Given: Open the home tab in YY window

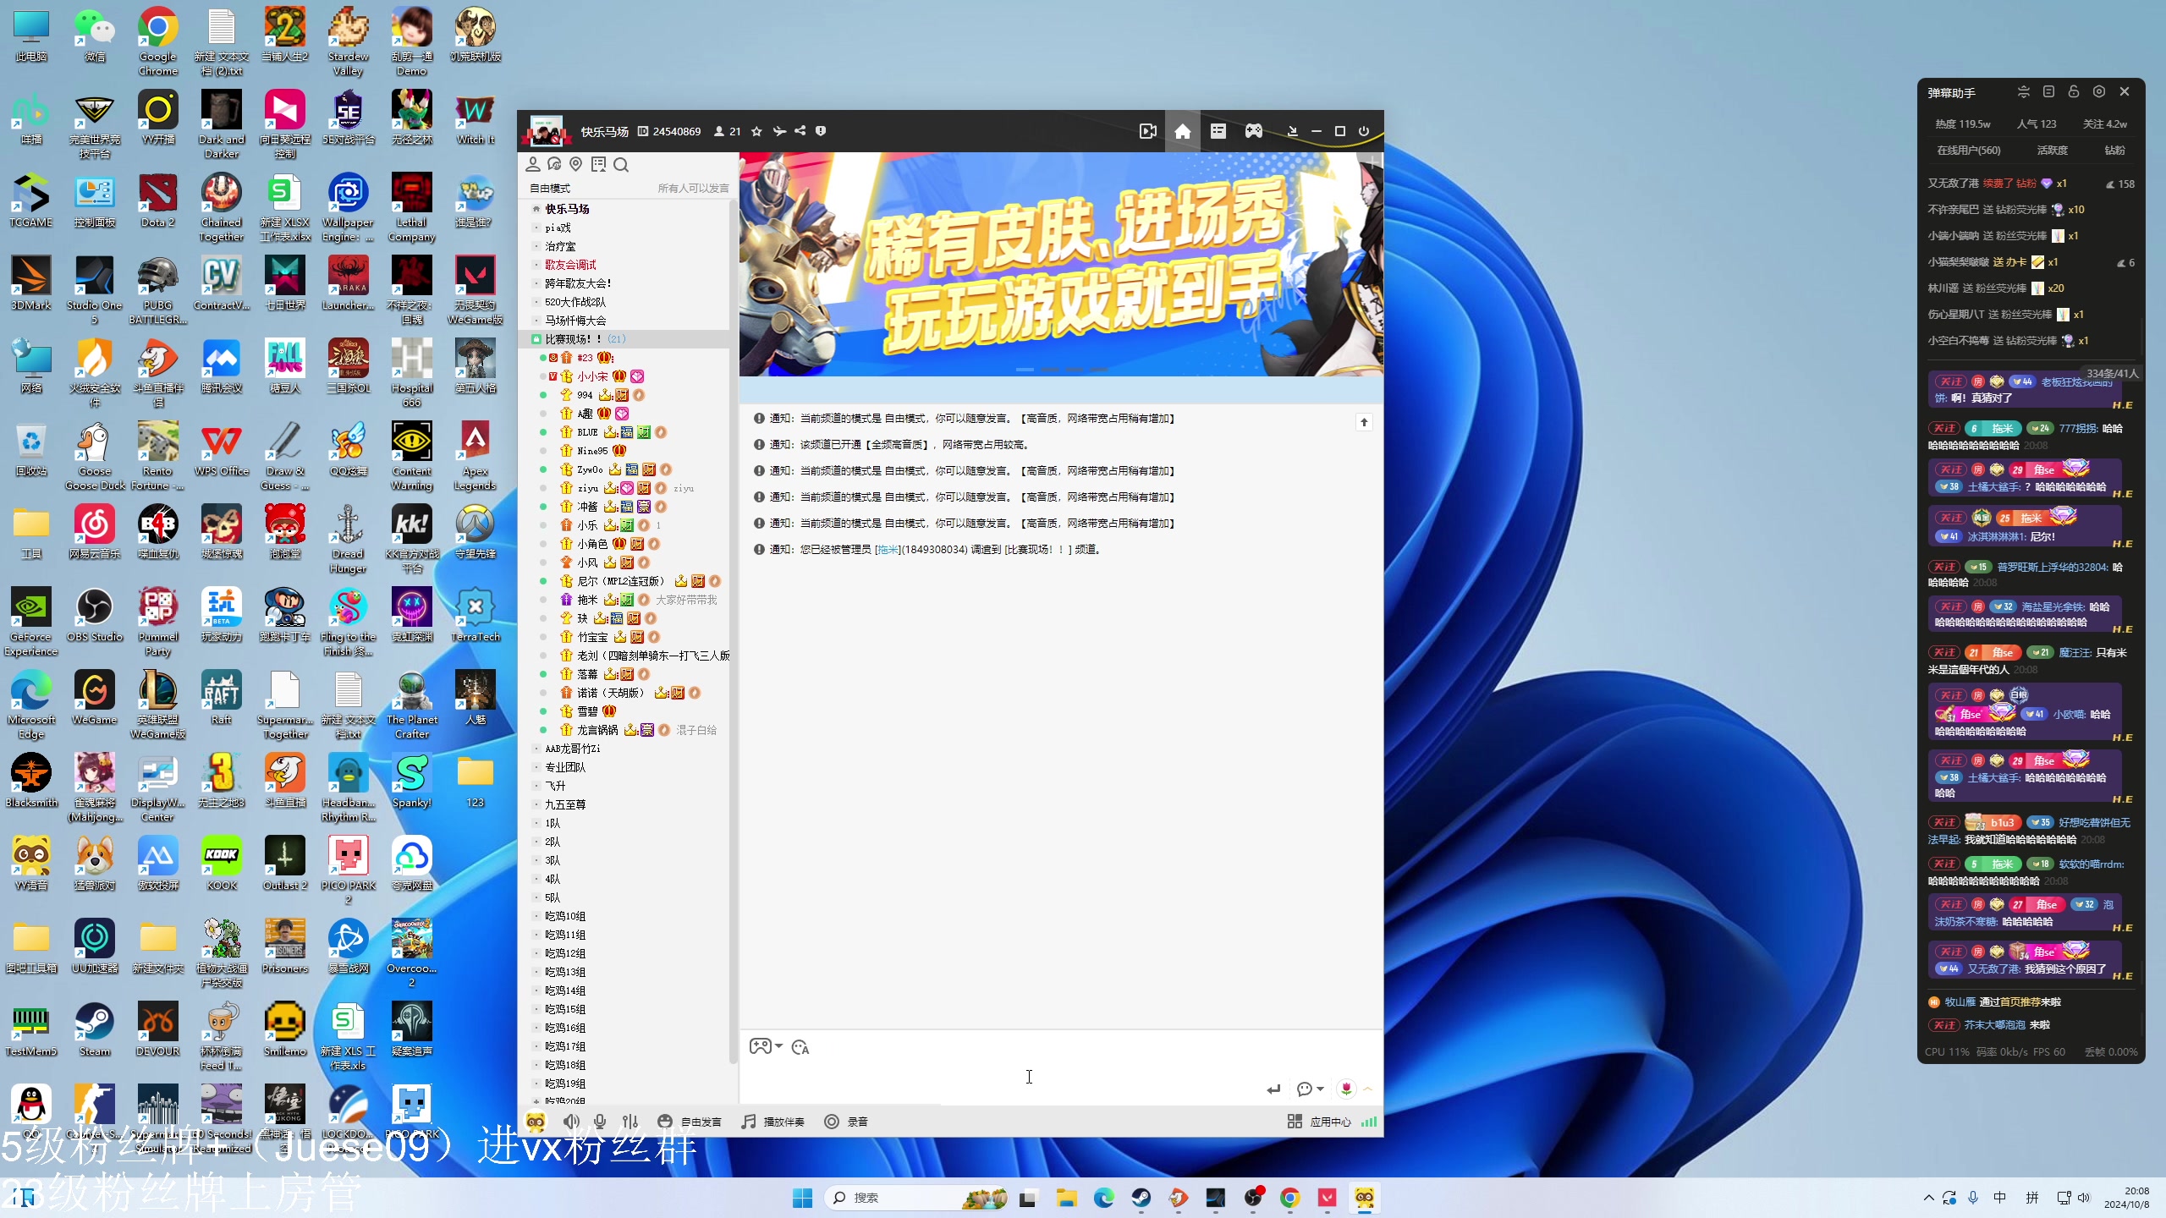Looking at the screenshot, I should tap(1182, 131).
